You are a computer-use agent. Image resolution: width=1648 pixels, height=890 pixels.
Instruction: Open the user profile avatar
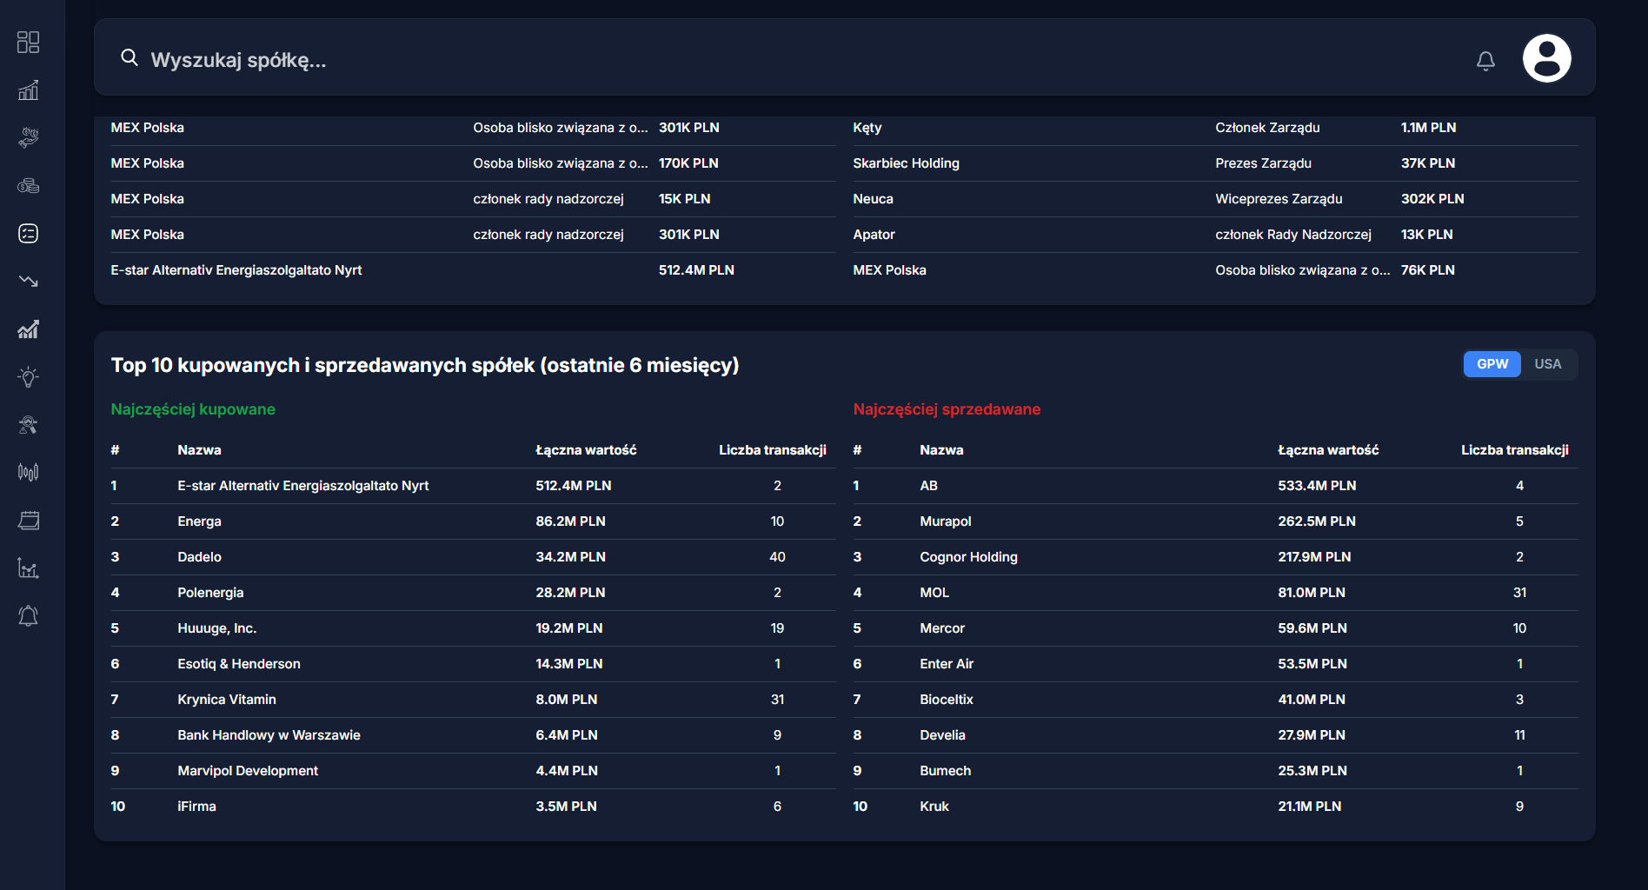pyautogui.click(x=1546, y=59)
